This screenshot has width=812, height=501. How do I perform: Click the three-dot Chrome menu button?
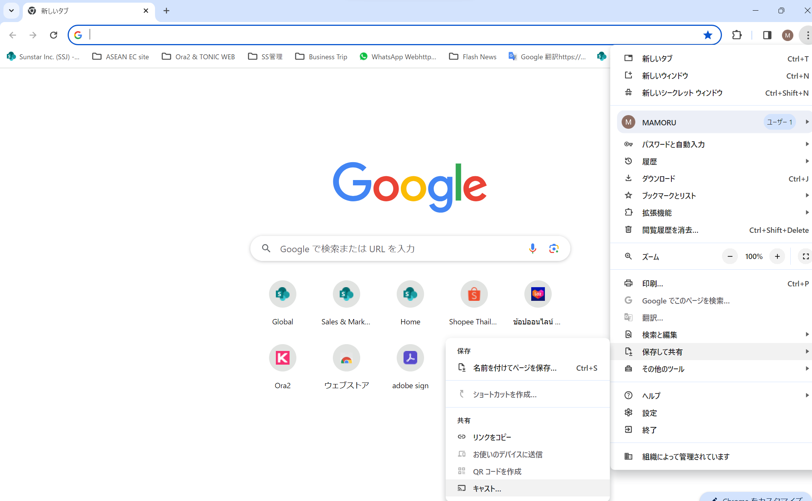click(x=807, y=35)
